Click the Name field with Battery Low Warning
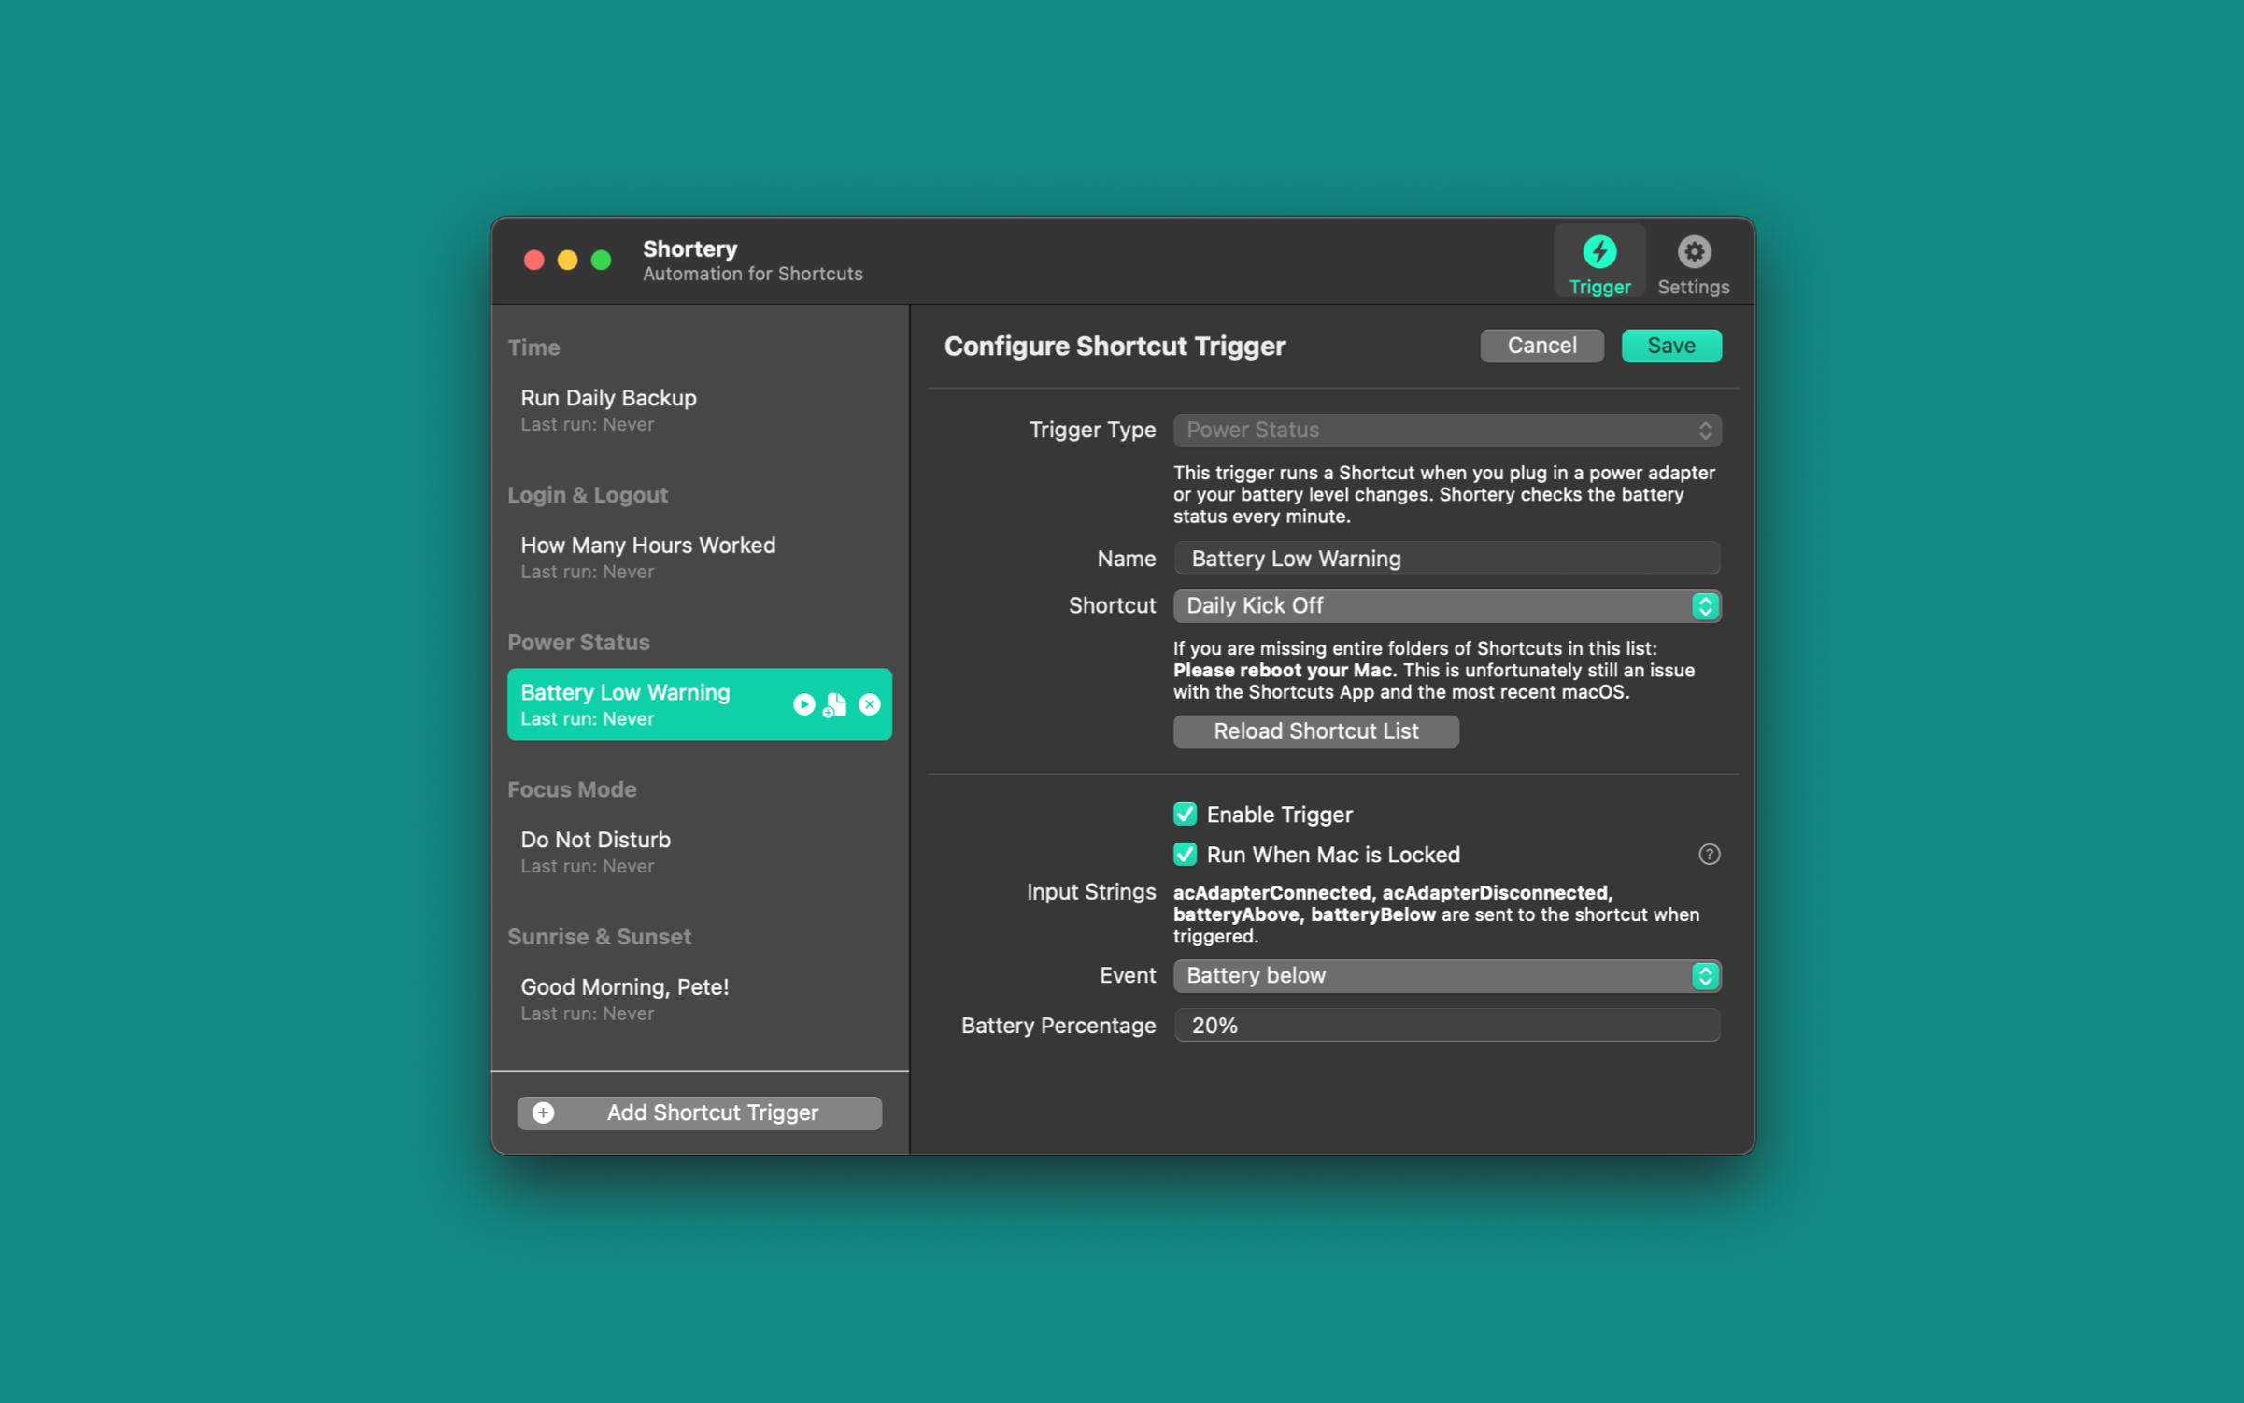The image size is (2244, 1403). pyautogui.click(x=1446, y=559)
